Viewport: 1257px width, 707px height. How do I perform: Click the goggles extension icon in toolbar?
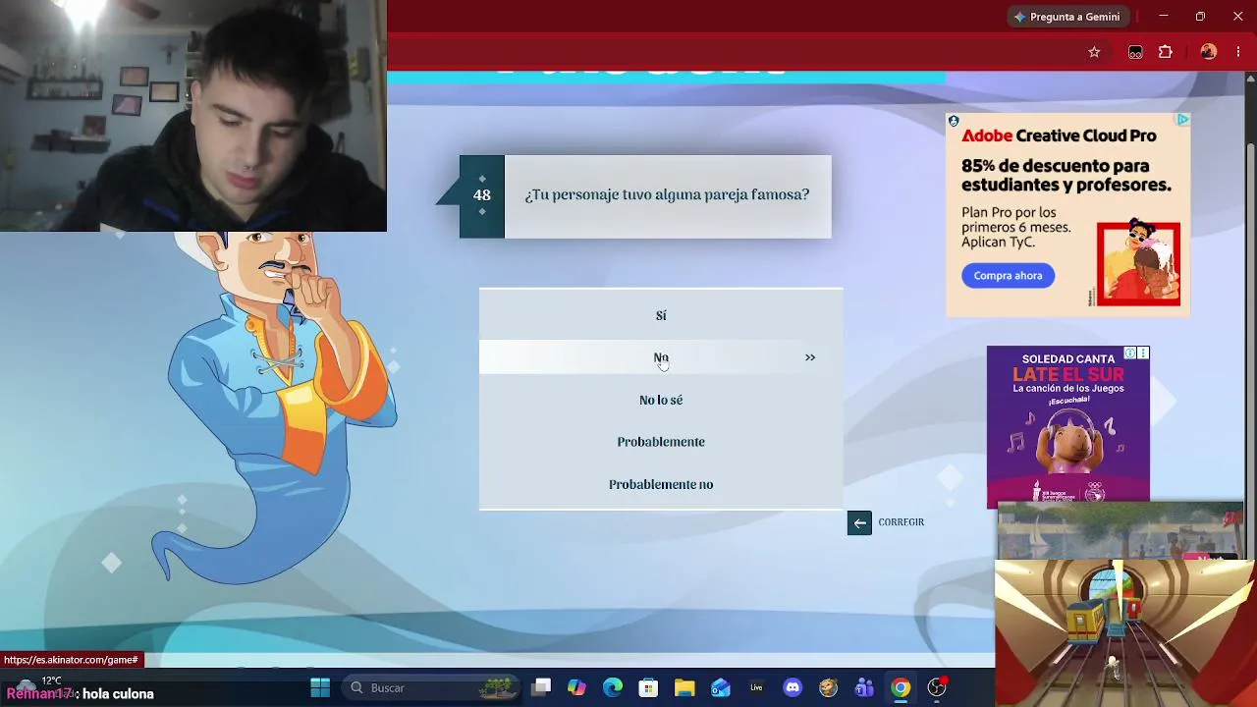click(x=1135, y=52)
